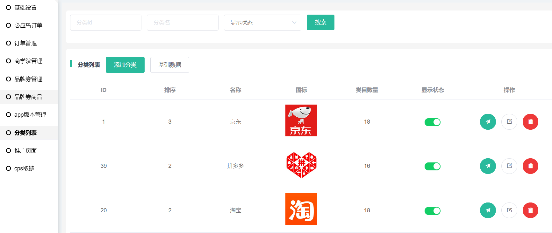Open 品牌券管理 in the sidebar

pos(29,79)
